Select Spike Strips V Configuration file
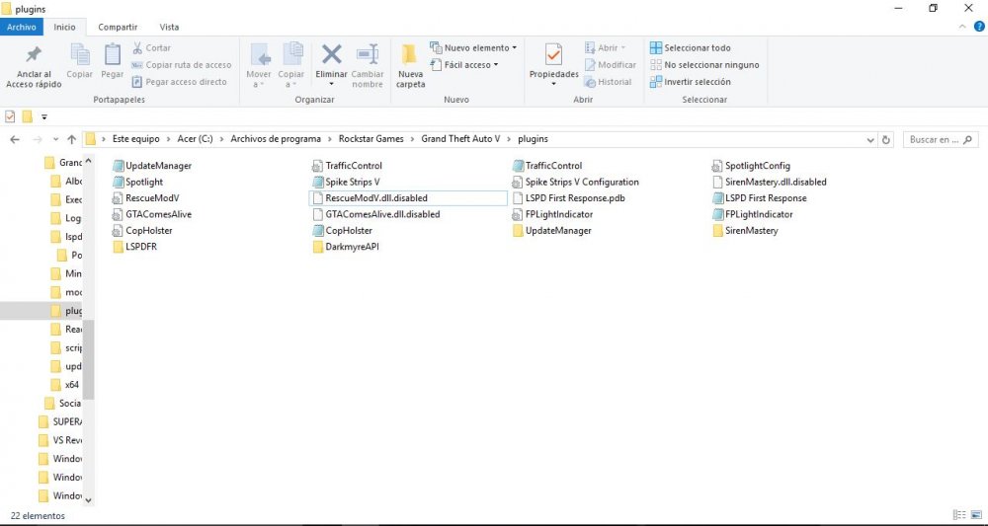Image resolution: width=988 pixels, height=526 pixels. (576, 182)
